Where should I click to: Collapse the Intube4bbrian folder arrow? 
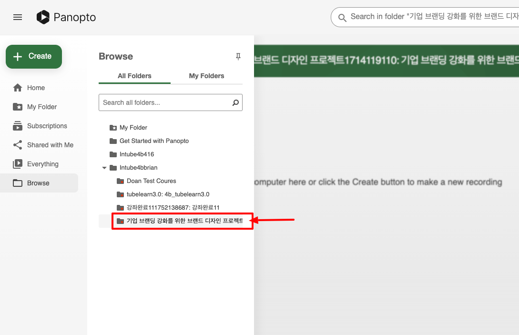pos(104,168)
